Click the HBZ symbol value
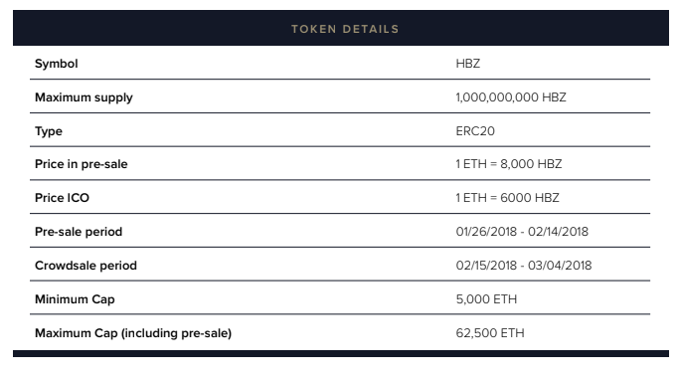This screenshot has height=378, width=680. click(467, 64)
